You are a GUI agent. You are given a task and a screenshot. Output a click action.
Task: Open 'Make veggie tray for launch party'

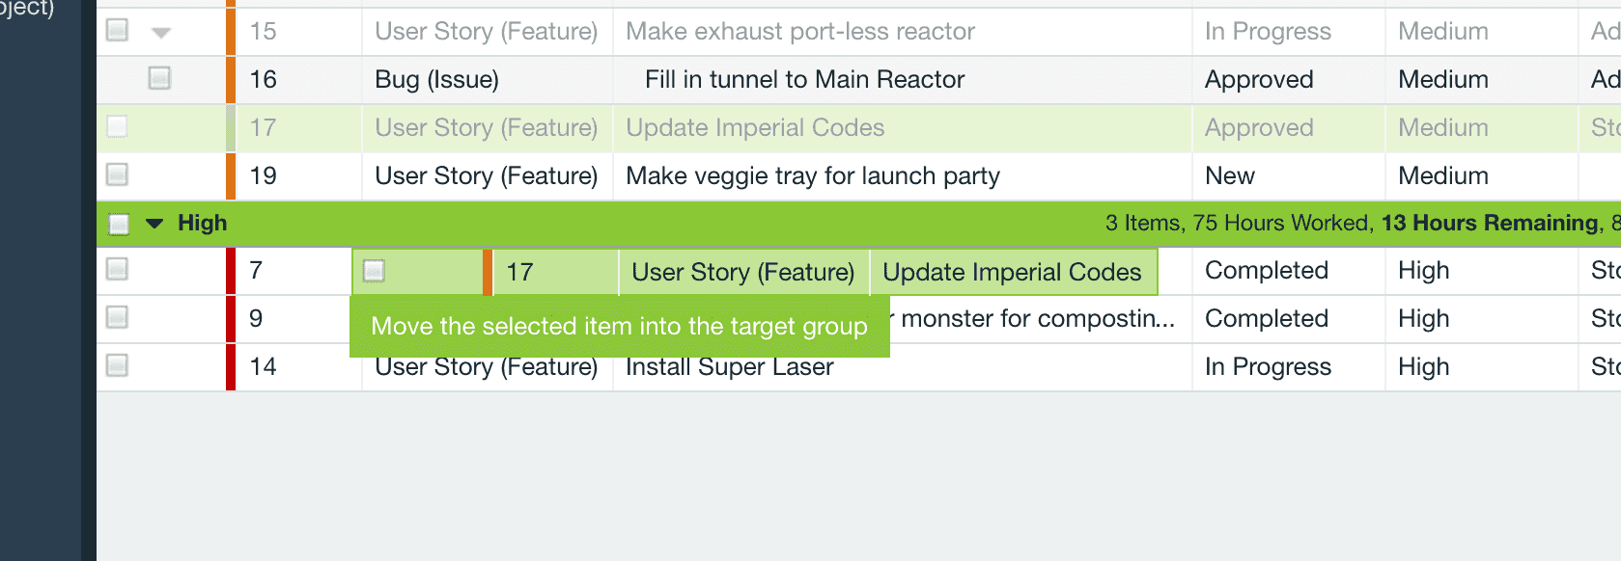click(x=812, y=176)
